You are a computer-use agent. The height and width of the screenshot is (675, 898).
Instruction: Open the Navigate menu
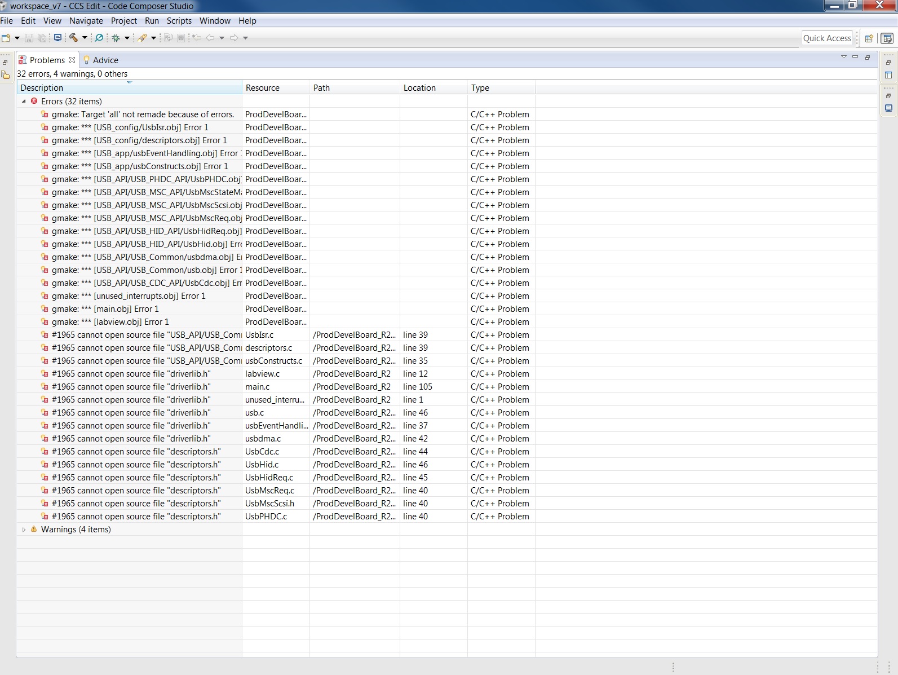point(86,21)
